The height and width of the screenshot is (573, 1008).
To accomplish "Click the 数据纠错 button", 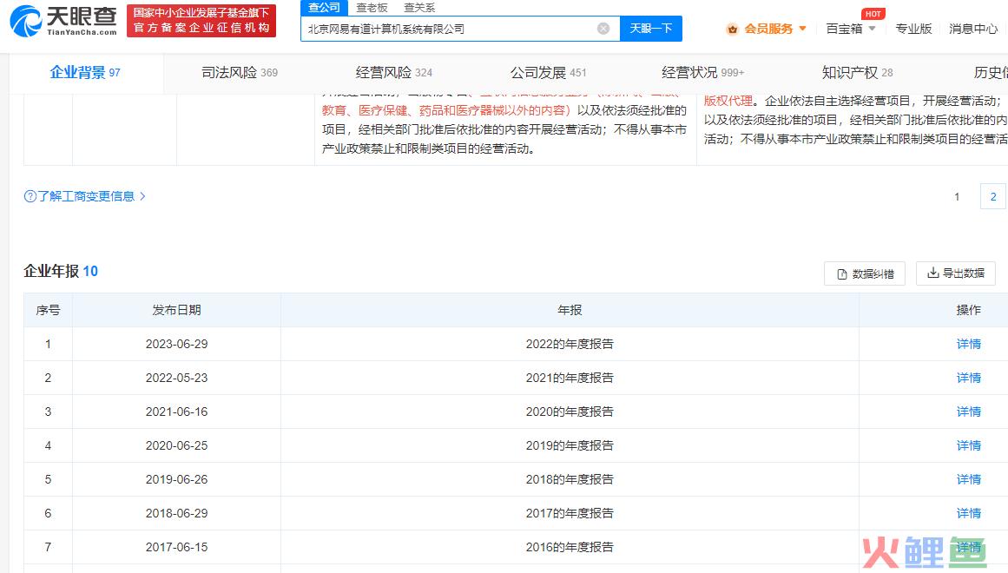I will point(865,274).
